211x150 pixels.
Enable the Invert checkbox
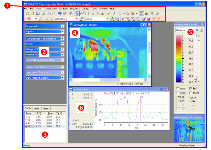[x=190, y=93]
